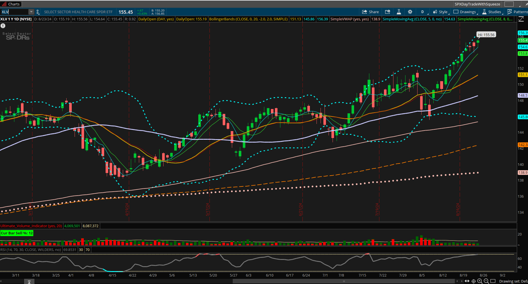
Task: Click the cyan SimpleMovingAvg (CLOSE, 5) label
Action: pos(412,19)
